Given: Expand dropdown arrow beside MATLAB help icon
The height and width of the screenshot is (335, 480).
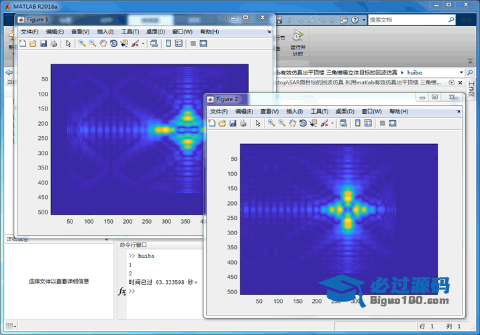Looking at the screenshot, I should click(364, 20).
